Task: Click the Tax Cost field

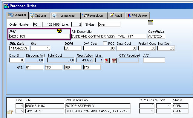Action: click(166, 48)
